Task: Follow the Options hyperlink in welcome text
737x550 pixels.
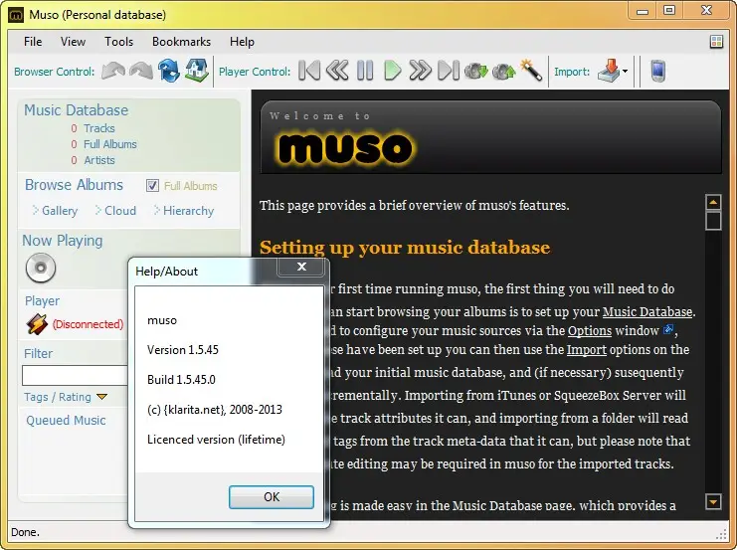Action: click(590, 331)
